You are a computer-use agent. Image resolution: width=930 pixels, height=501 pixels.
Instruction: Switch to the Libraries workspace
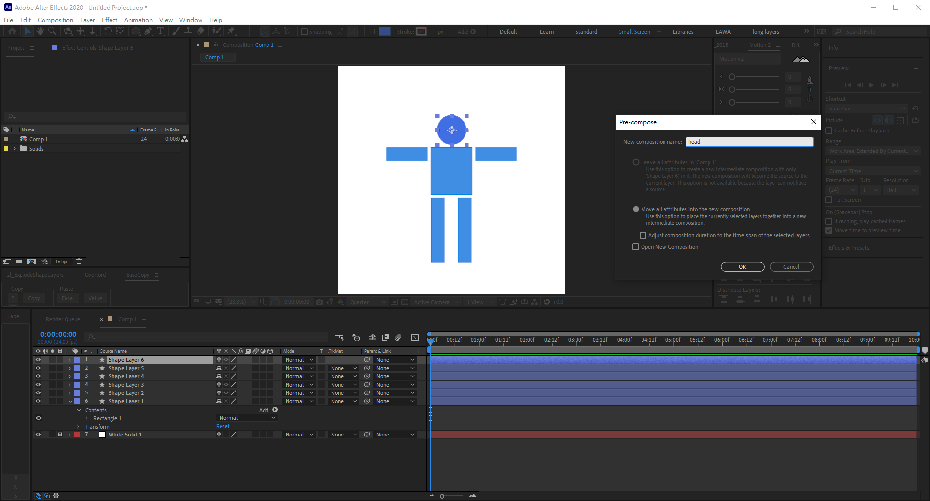683,32
